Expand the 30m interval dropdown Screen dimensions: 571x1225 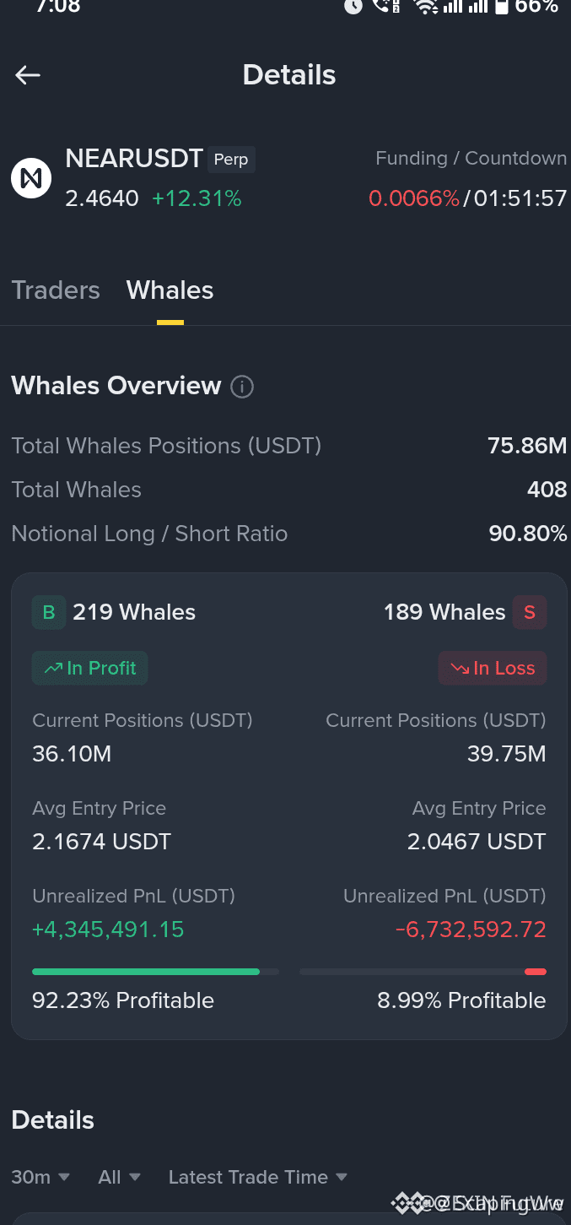pyautogui.click(x=40, y=1177)
